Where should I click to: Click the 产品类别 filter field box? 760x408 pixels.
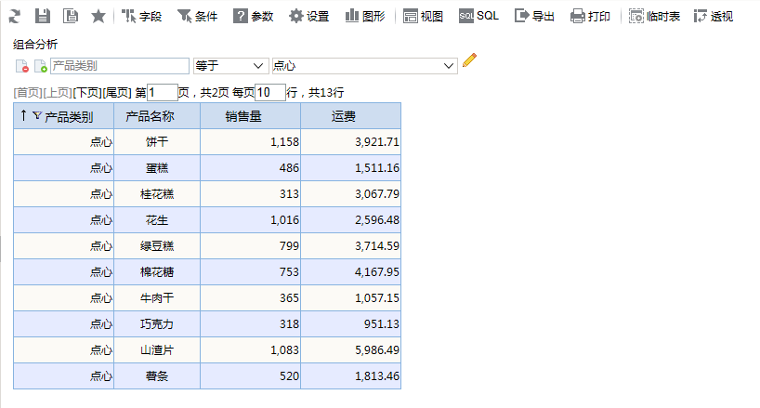tap(120, 66)
